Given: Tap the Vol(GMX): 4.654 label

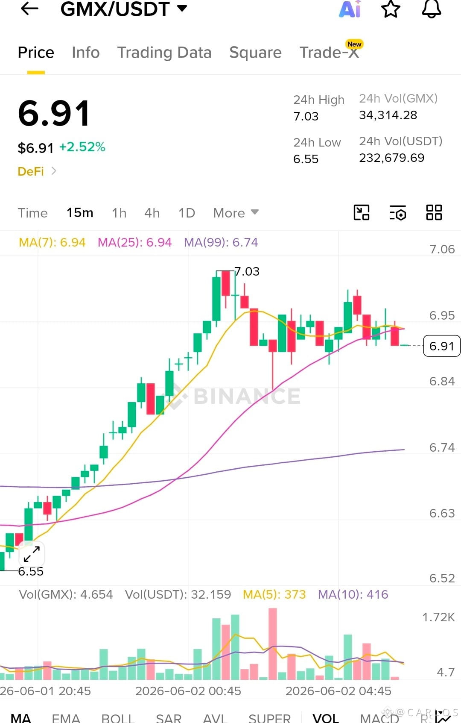Looking at the screenshot, I should tap(66, 594).
